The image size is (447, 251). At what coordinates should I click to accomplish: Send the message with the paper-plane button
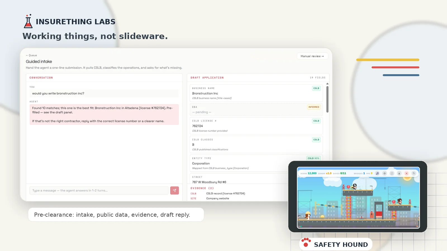[175, 190]
